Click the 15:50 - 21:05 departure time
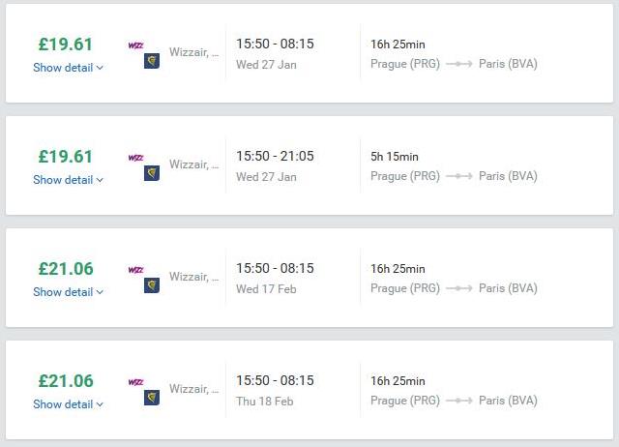619x447 pixels. (x=275, y=156)
